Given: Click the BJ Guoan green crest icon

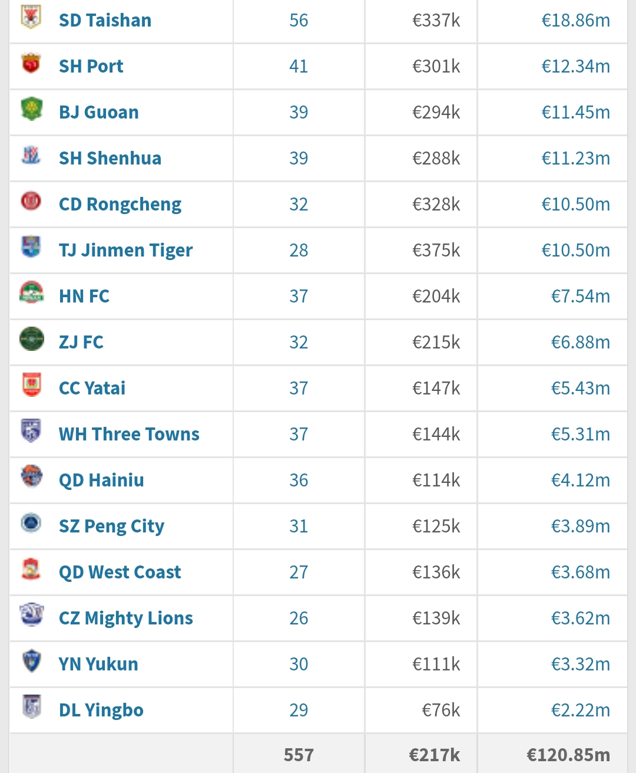Looking at the screenshot, I should click(x=31, y=109).
